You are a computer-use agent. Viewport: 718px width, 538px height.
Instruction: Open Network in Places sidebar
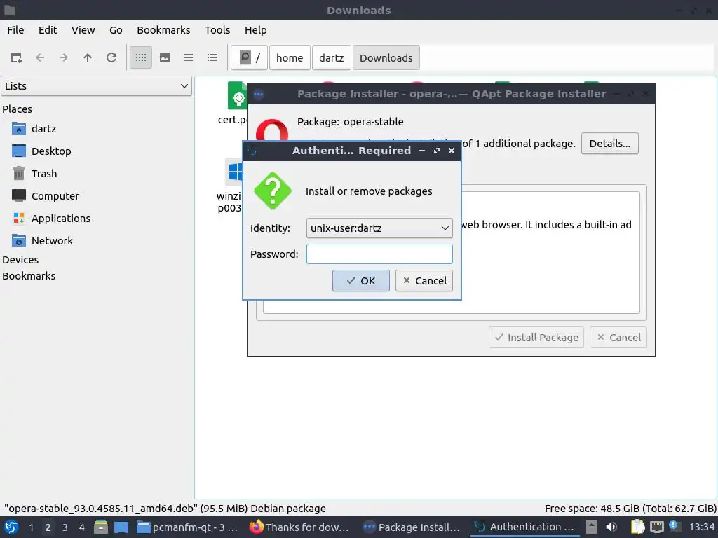[52, 241]
